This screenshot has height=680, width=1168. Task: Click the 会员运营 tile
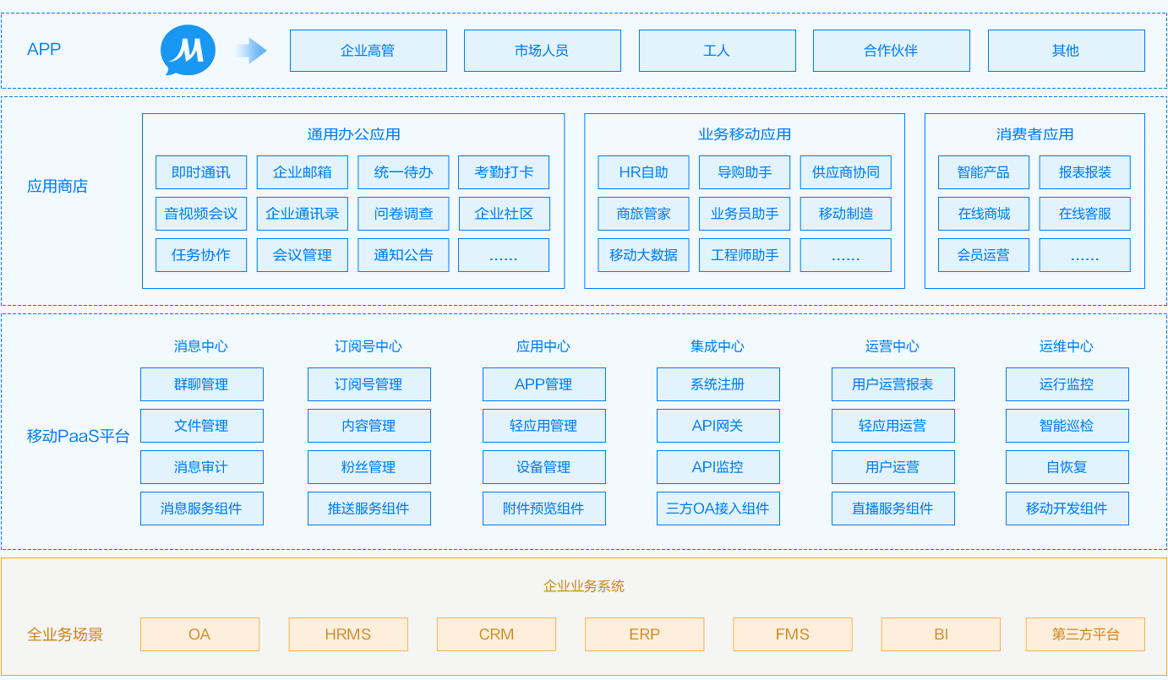[984, 255]
